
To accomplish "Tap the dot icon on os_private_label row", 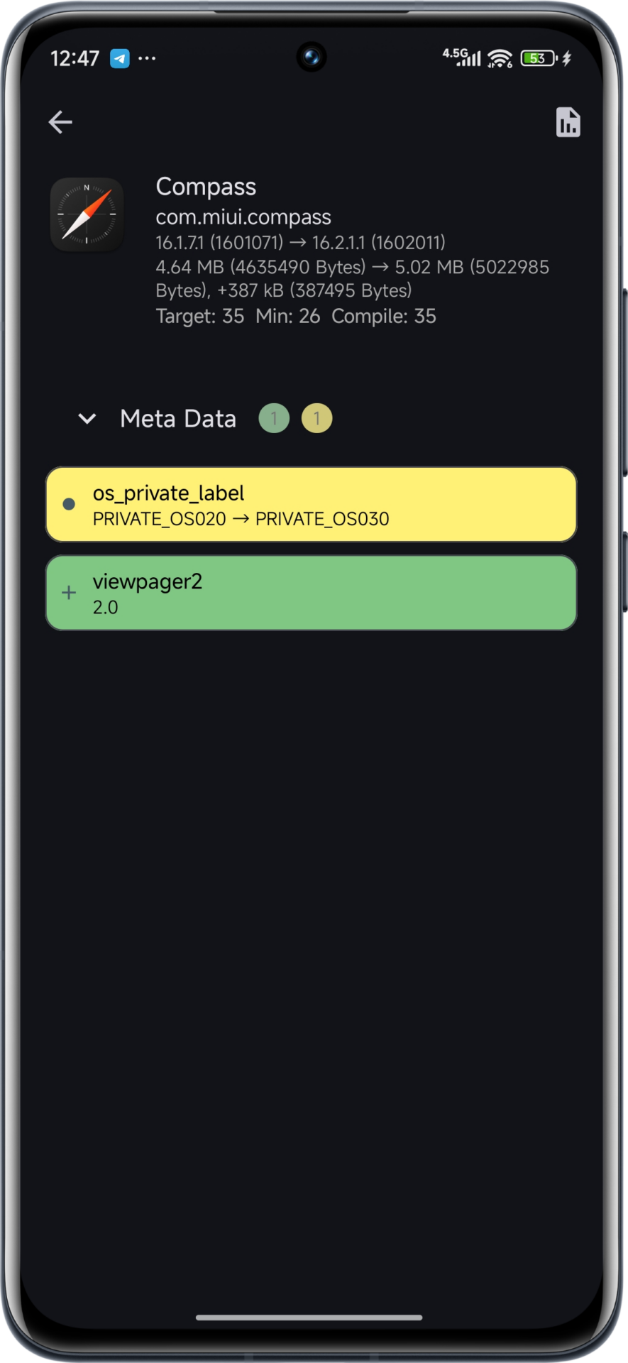I will (x=69, y=504).
